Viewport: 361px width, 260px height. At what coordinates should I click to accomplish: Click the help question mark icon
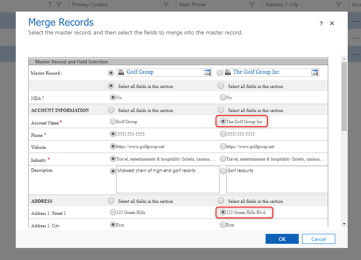tap(321, 23)
